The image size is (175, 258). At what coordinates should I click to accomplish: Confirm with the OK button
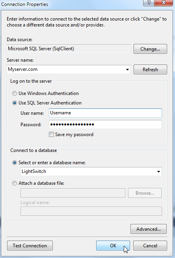113,245
